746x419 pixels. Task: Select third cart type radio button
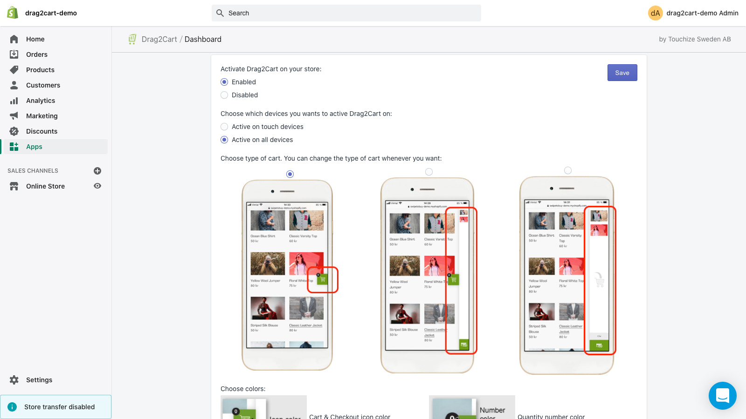568,170
